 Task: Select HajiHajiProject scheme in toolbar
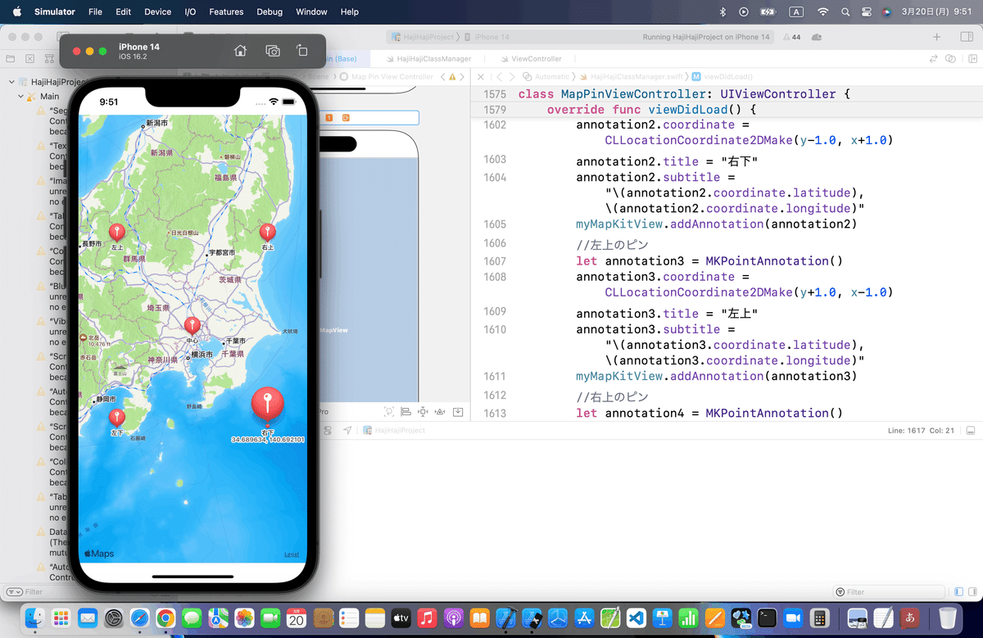422,37
